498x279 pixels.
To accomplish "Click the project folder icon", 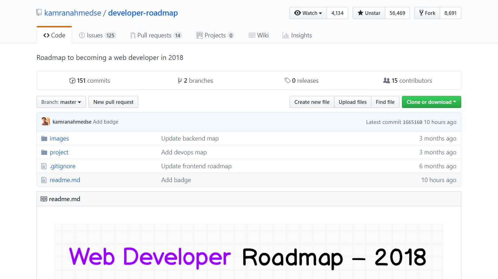I will tap(44, 152).
